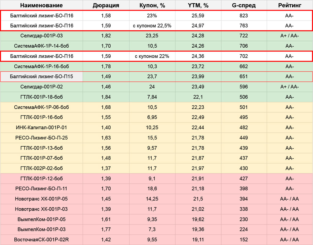
Task: Click the Балтийский лизинг-БО-П15 cell
Action: coord(42,76)
